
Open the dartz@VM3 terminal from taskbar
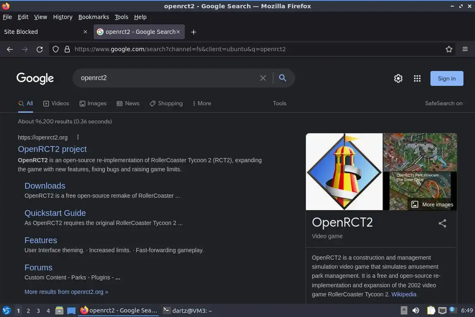tap(187, 311)
